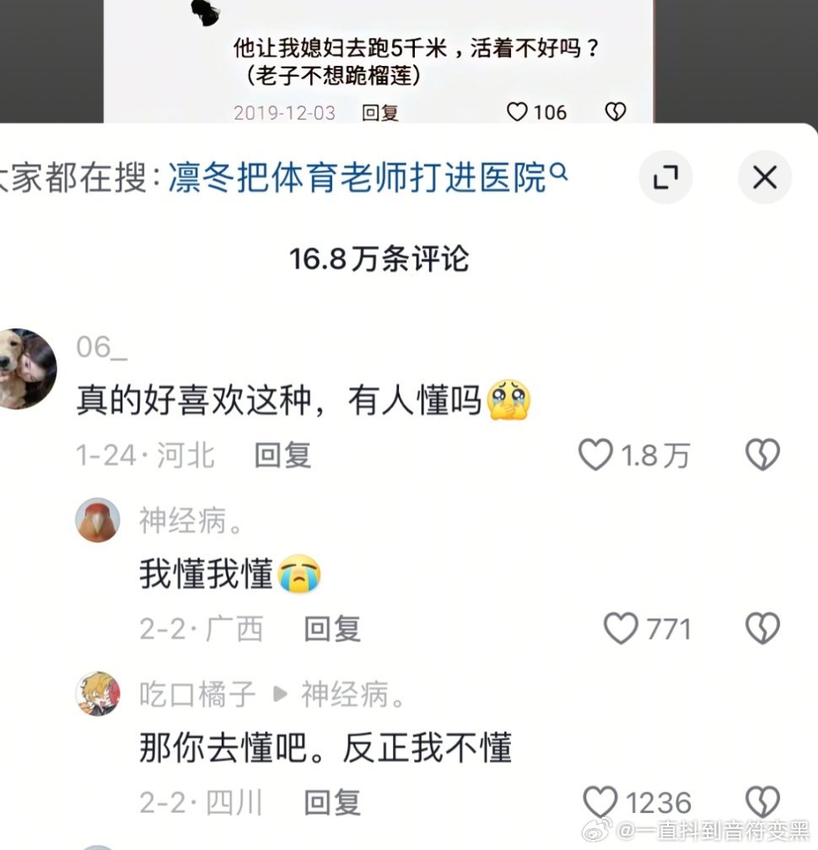Screen dimensions: 818x850
Task: Dislike the '那你去懂吧。反正我不懂' reply
Action: tap(762, 802)
